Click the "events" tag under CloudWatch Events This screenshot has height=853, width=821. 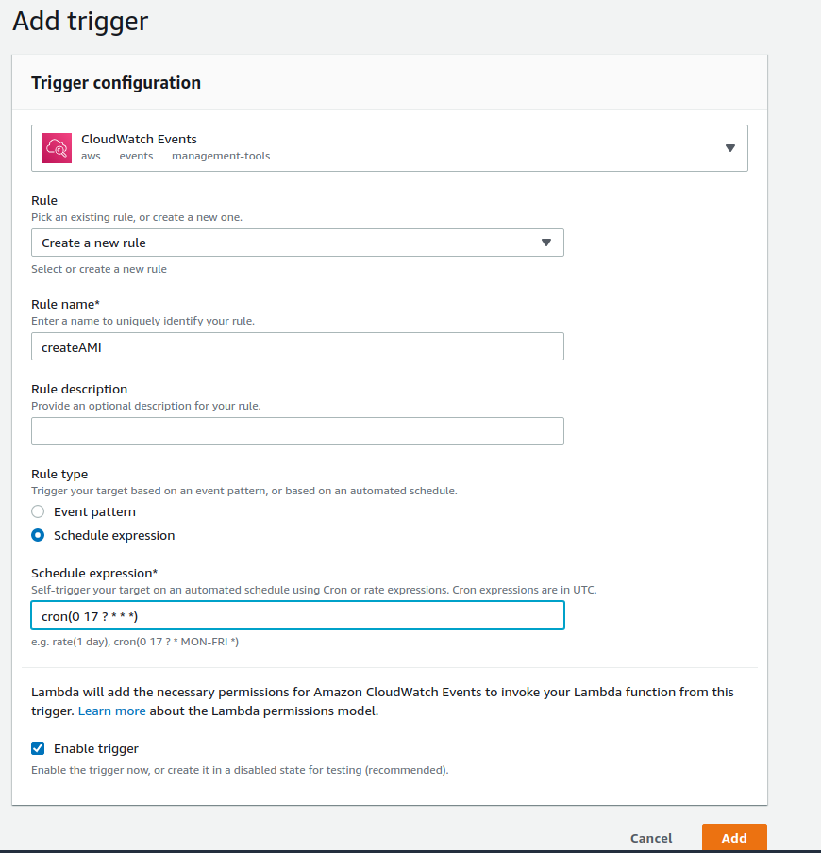[x=136, y=156]
